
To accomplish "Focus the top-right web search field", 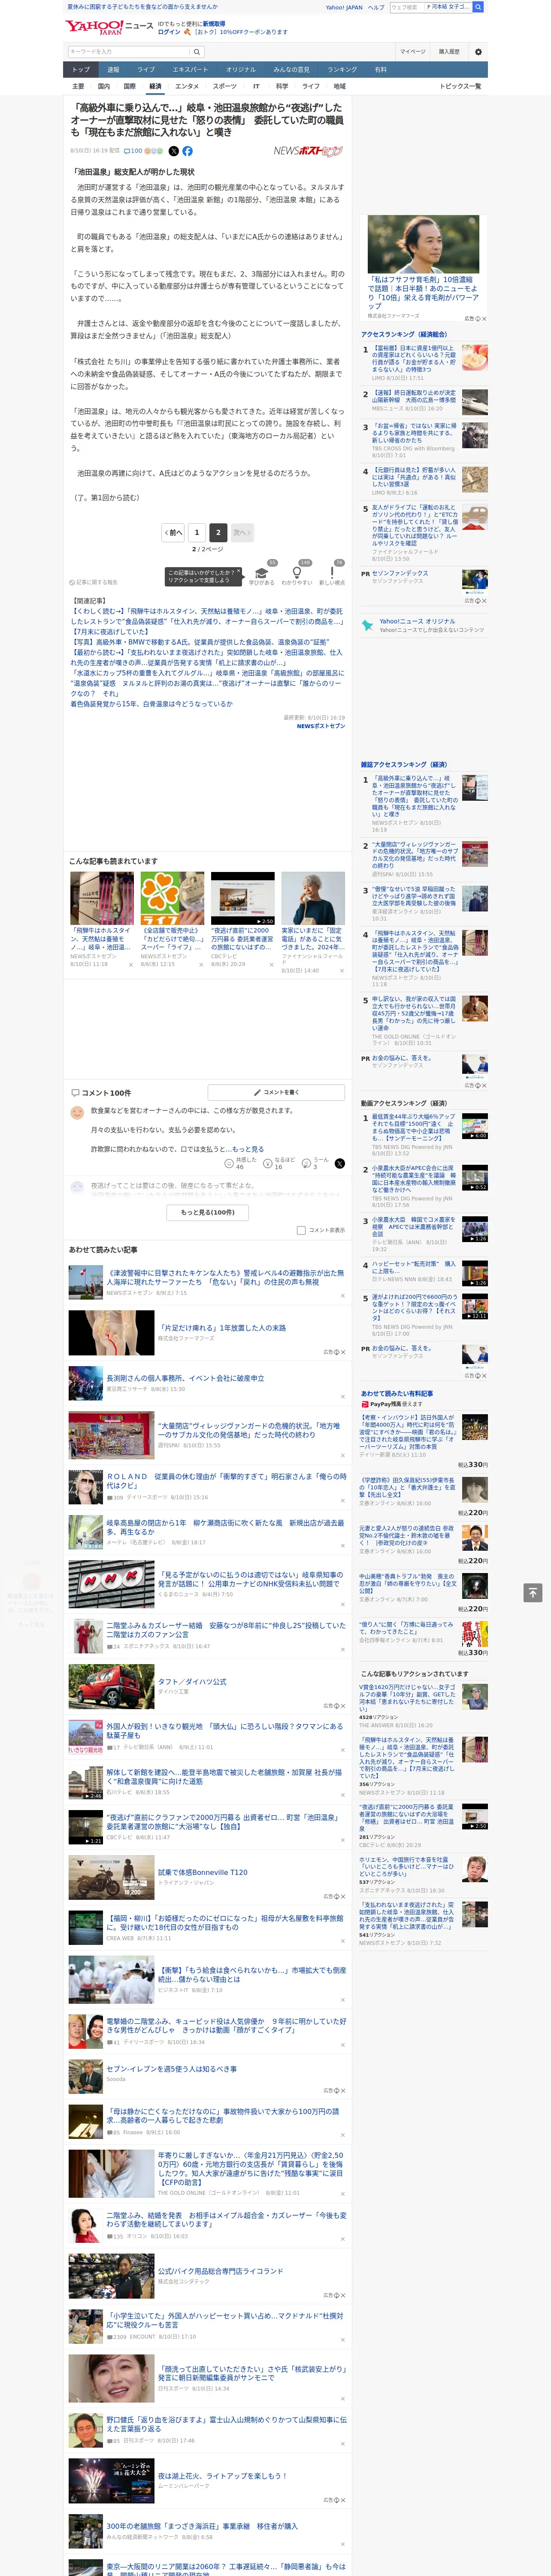I will (431, 7).
